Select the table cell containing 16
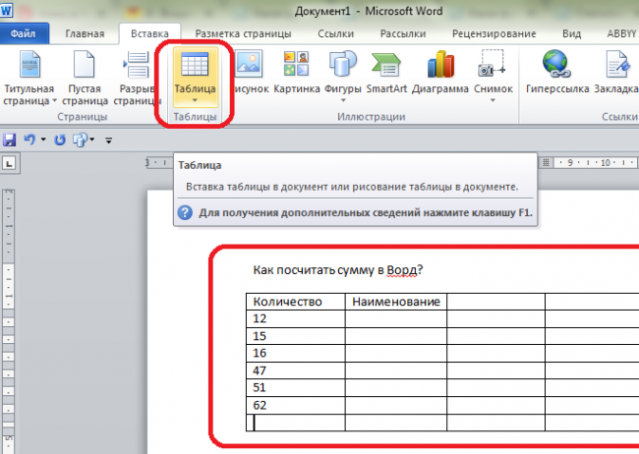639x454 pixels. 296,353
